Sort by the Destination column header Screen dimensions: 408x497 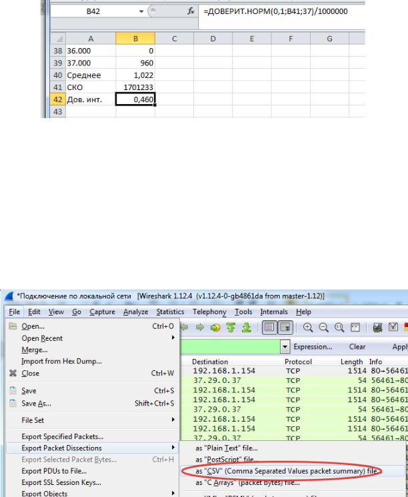tap(210, 362)
